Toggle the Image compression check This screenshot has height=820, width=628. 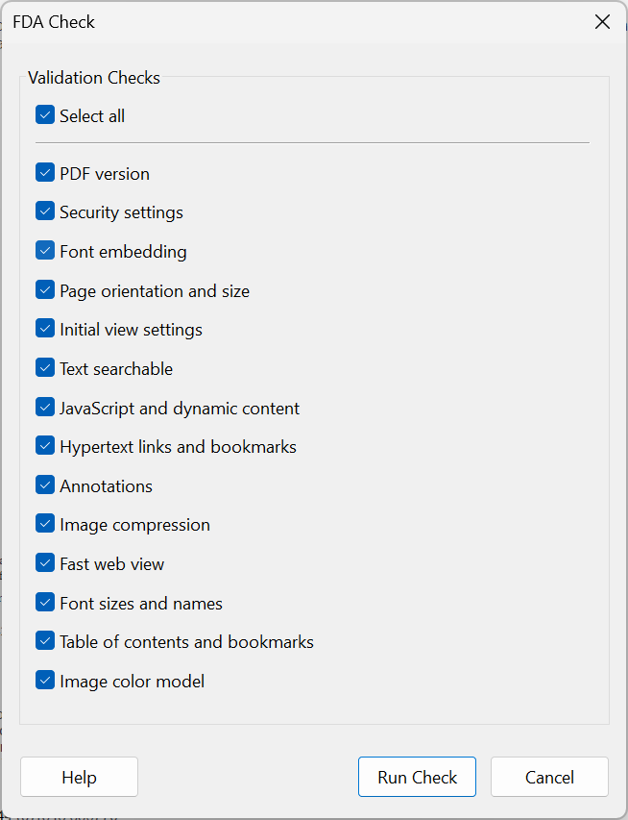(44, 524)
